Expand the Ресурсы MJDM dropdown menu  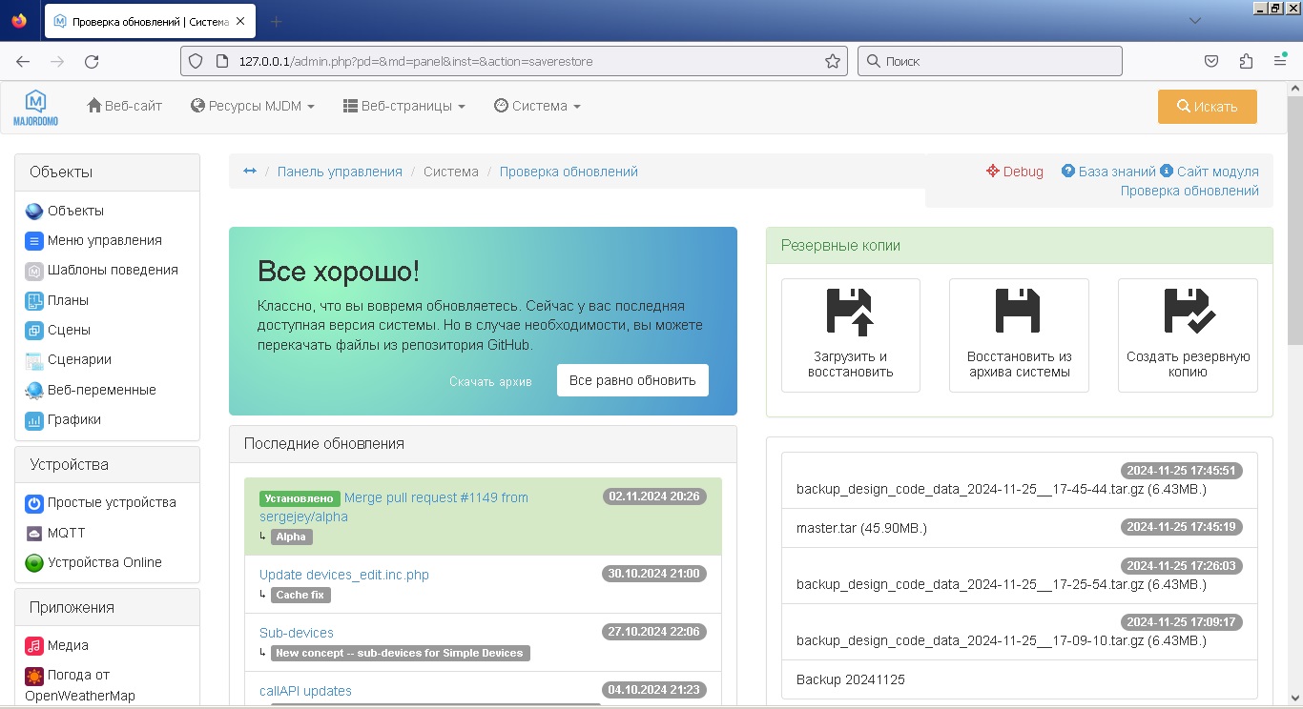click(x=253, y=107)
